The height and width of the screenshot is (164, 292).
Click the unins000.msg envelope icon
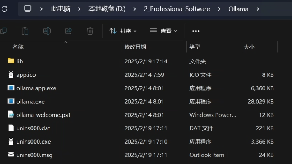point(11,155)
